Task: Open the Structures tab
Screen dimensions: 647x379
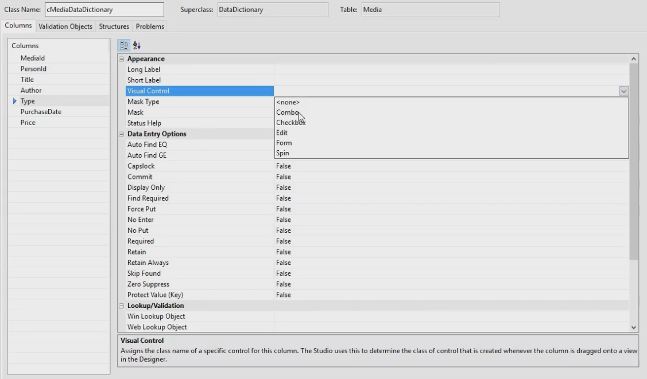Action: pos(114,26)
